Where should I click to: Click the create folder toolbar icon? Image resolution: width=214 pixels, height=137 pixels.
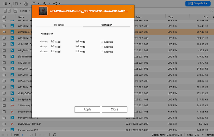pos(16,3)
